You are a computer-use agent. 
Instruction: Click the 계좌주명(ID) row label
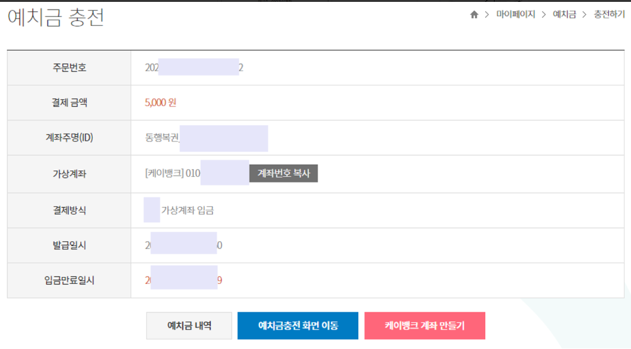pos(69,138)
